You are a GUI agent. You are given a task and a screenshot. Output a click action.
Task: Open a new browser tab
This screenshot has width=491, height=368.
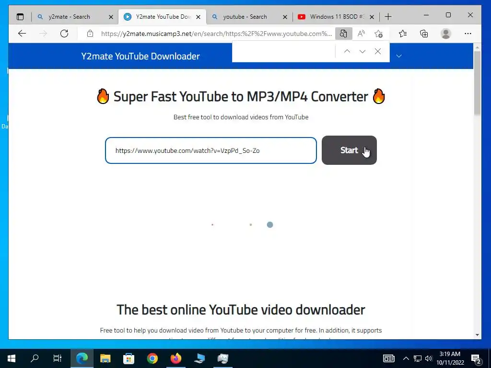[x=388, y=17]
